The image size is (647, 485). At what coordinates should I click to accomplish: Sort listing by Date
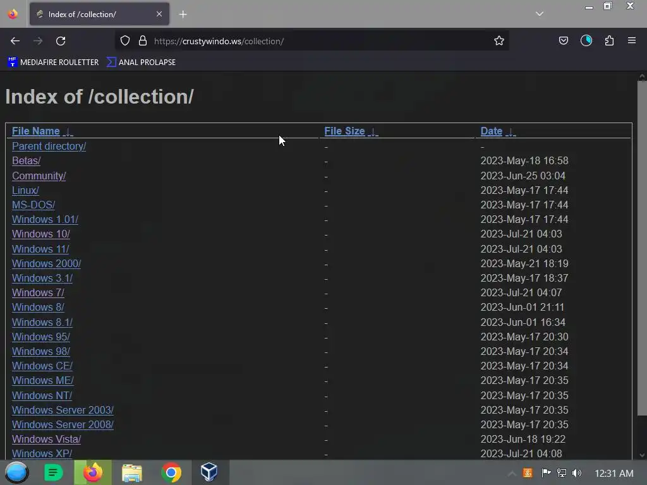coord(492,131)
